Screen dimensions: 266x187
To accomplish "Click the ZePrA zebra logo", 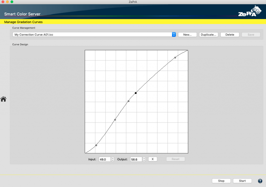I will pyautogui.click(x=250, y=11).
